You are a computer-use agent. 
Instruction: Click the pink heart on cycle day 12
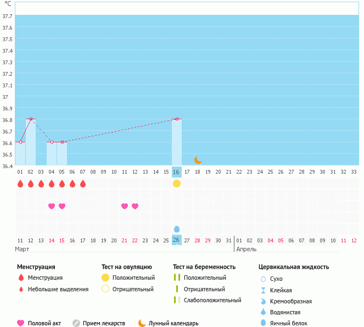[x=135, y=206]
